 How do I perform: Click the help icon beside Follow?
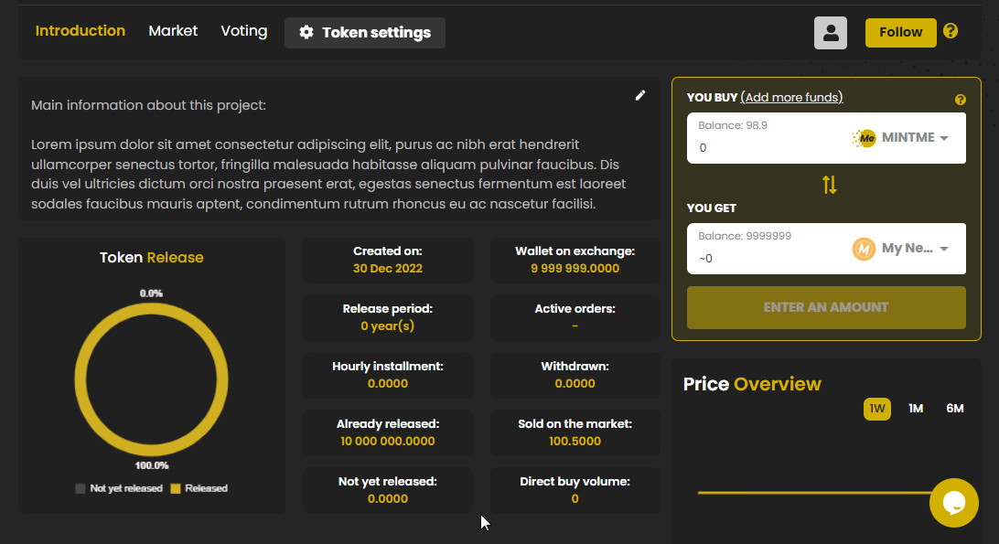951,31
